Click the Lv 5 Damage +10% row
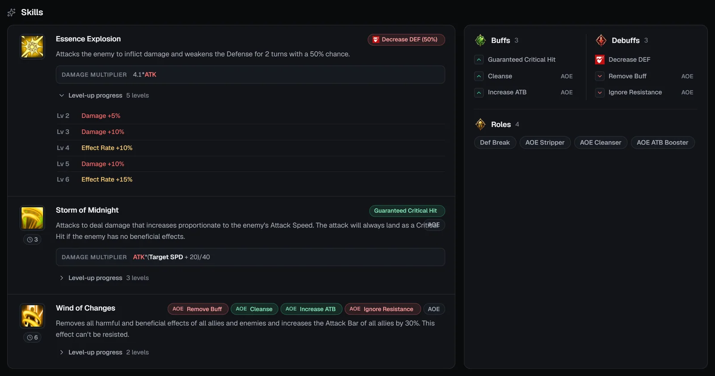 pyautogui.click(x=250, y=164)
